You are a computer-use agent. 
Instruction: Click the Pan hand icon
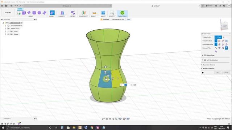pos(110,119)
